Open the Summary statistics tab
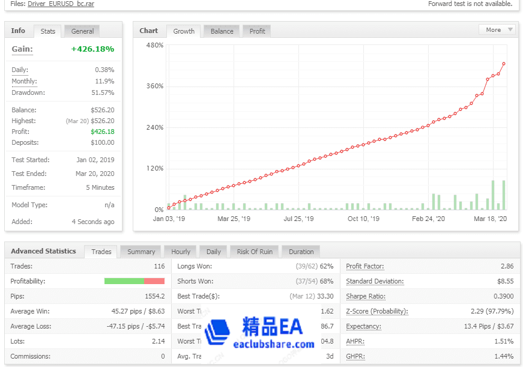Viewport: 523px width, 367px height. pos(141,252)
